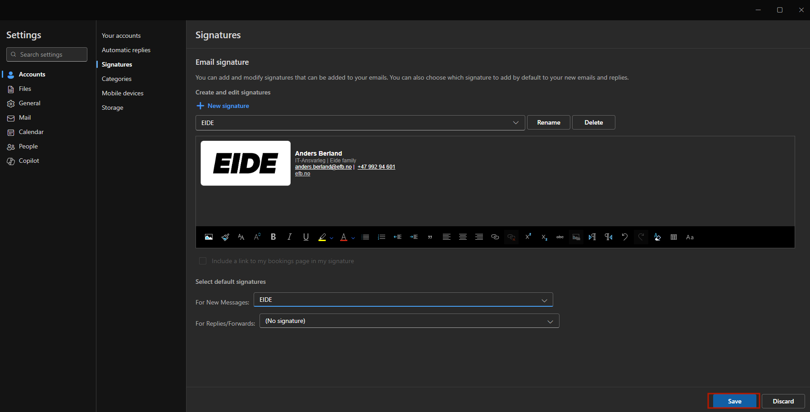Viewport: 810px width, 412px height.
Task: Apply yellow highlight color
Action: [x=322, y=237]
